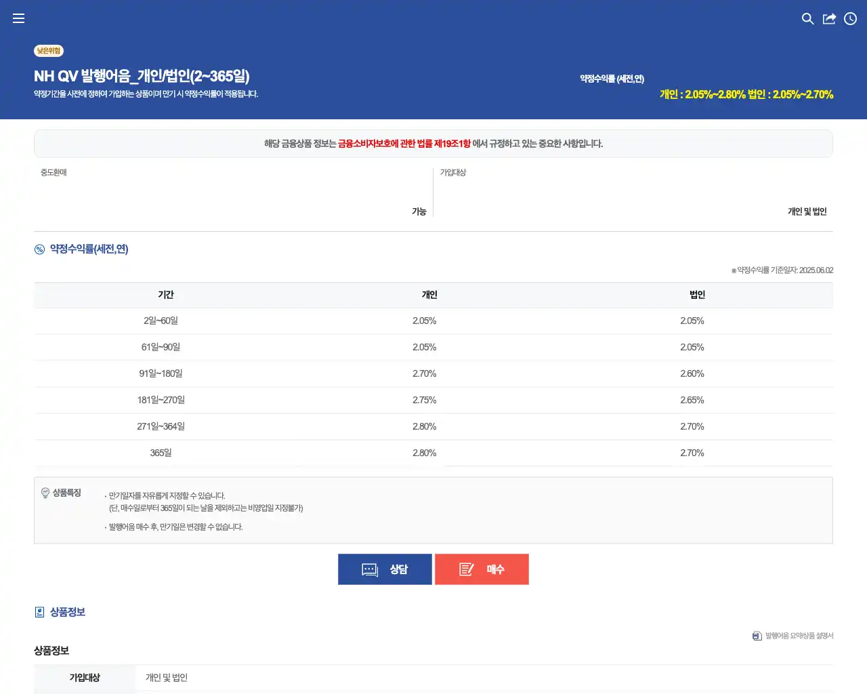Click product title NH QV 발행어음_개인/법인(2~365일)
Viewport: 867px width, 694px height.
142,76
